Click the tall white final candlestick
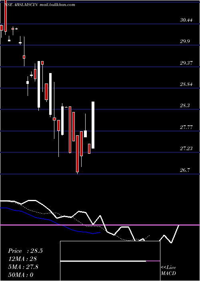This screenshot has height=281, width=200. click(x=93, y=125)
